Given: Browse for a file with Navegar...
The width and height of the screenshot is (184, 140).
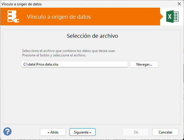Looking at the screenshot, I should coord(144,64).
